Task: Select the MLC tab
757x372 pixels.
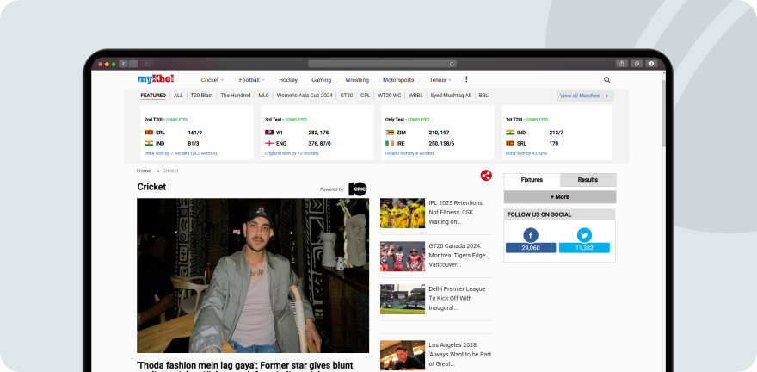Action: coord(263,96)
